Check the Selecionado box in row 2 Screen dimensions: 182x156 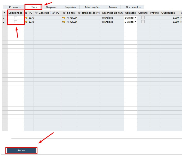pyautogui.click(x=15, y=22)
